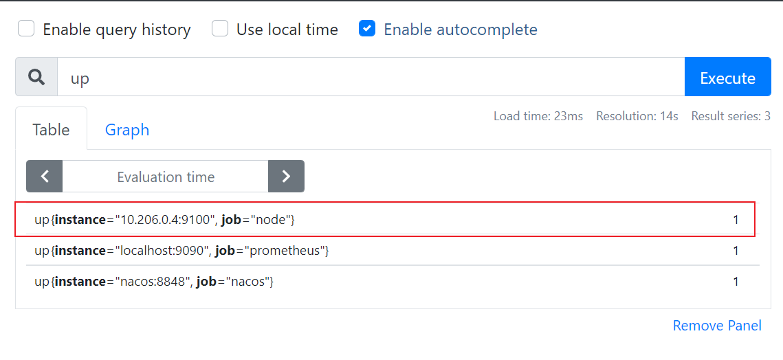Viewport: 783px width, 360px height.
Task: Click the "Use local time" label text
Action: coord(287,30)
